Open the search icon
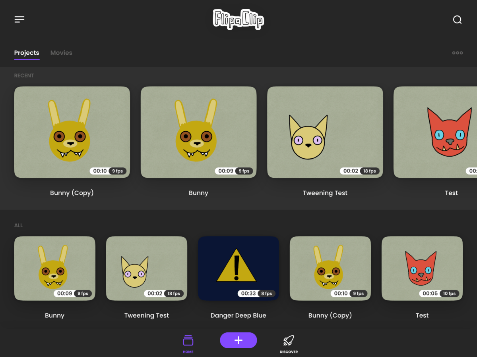Viewport: 477px width, 357px height. pyautogui.click(x=457, y=19)
